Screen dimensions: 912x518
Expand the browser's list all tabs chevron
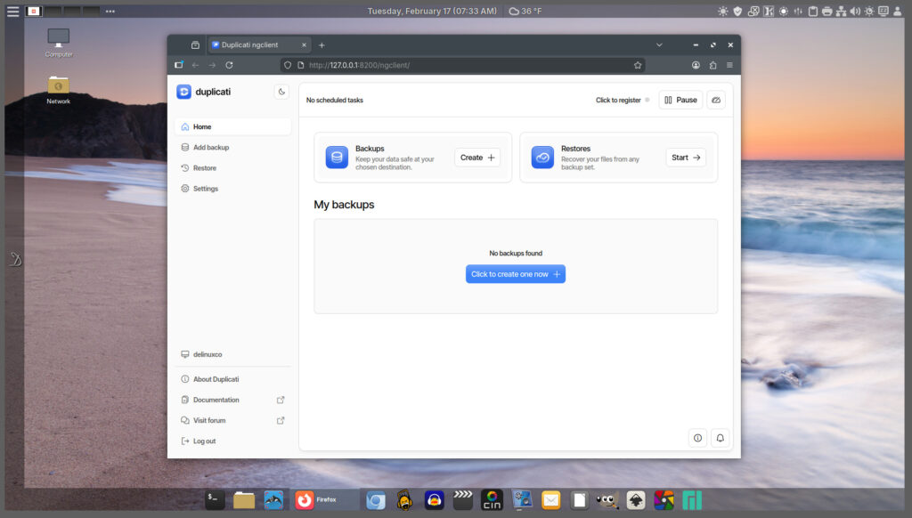pyautogui.click(x=659, y=45)
